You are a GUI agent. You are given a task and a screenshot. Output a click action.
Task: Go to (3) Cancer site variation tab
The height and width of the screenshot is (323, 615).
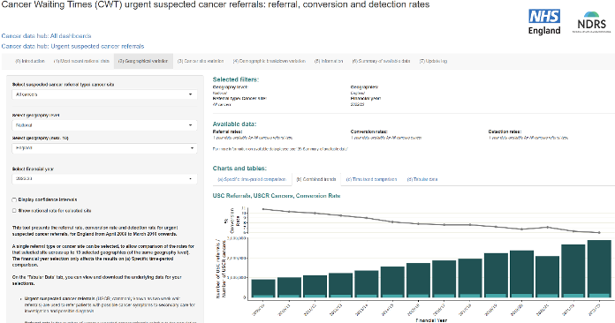[x=201, y=61]
